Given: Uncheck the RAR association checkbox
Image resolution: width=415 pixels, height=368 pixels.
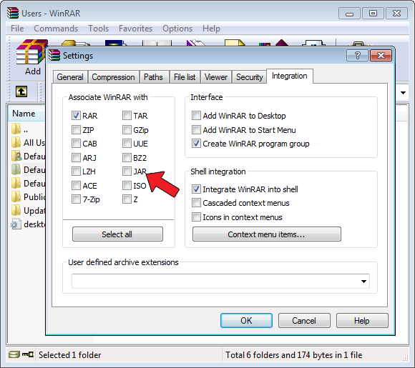Looking at the screenshot, I should 76,116.
